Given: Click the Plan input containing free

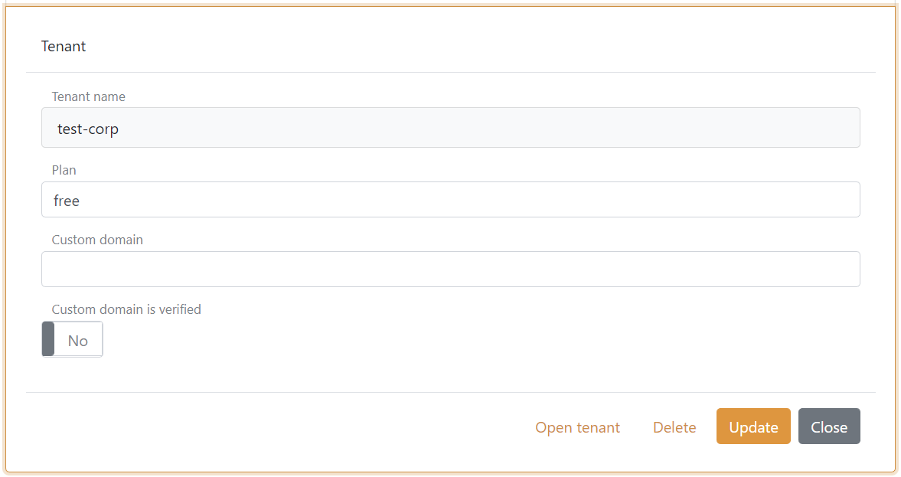Looking at the screenshot, I should [x=450, y=199].
